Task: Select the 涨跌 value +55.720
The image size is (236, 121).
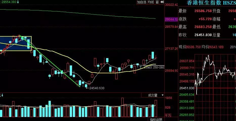Action: 205,19
